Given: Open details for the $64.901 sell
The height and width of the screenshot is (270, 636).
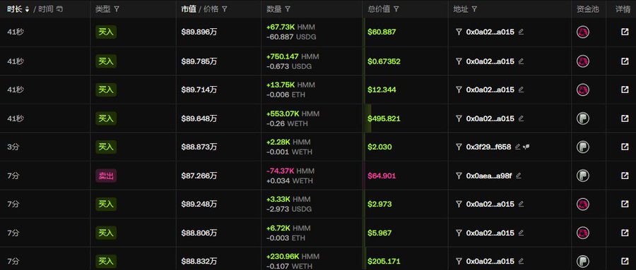Looking at the screenshot, I should [625, 176].
